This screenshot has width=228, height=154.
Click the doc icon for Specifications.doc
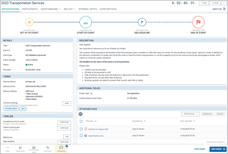click(86, 135)
